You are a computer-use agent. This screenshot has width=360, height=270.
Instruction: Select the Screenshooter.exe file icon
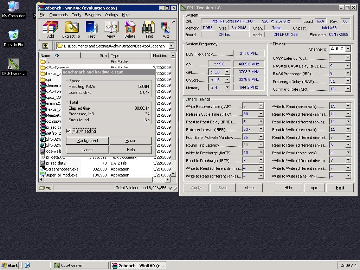[43, 169]
